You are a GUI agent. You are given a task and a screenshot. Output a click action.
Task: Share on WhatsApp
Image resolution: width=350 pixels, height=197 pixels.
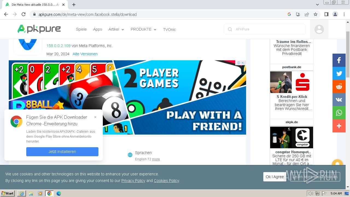point(339,113)
